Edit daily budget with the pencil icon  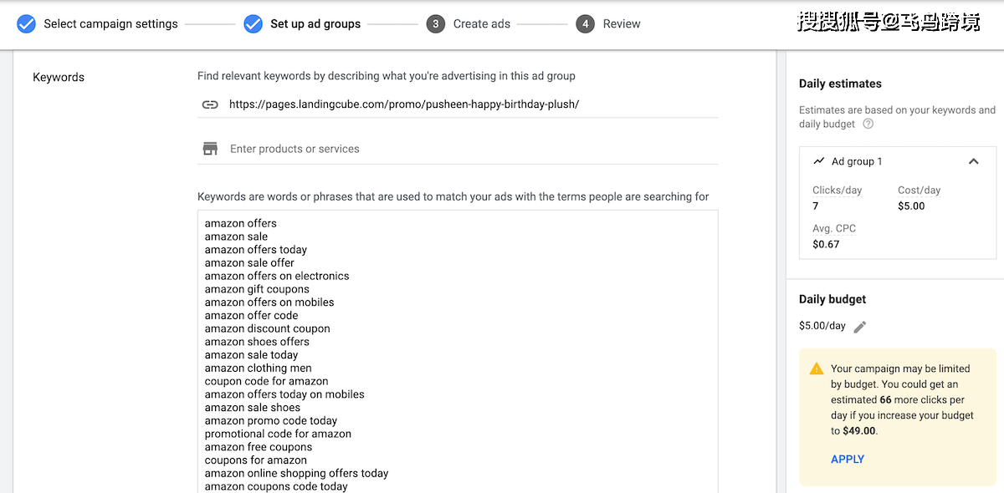click(860, 327)
